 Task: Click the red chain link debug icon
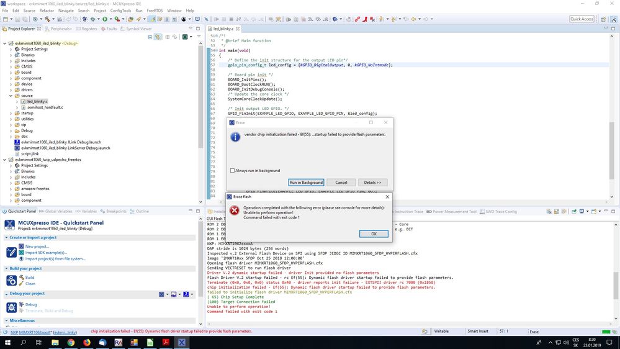(357, 19)
